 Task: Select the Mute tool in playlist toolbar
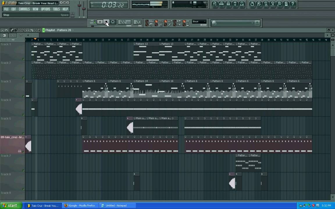point(24,30)
